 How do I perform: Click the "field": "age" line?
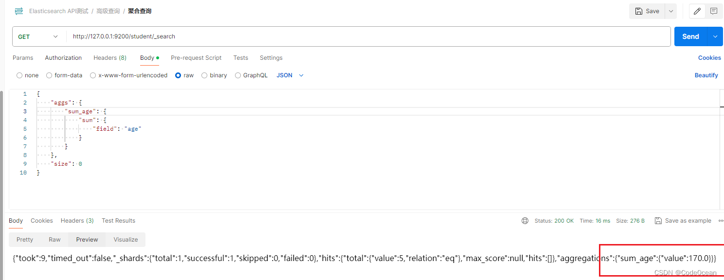point(117,129)
